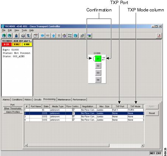Click TXP Mode cell 'TX/RX'
The image size is (167, 156).
pyautogui.click(x=135, y=110)
